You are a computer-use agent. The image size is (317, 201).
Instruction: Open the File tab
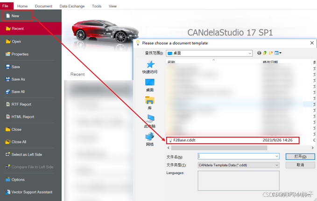6,6
